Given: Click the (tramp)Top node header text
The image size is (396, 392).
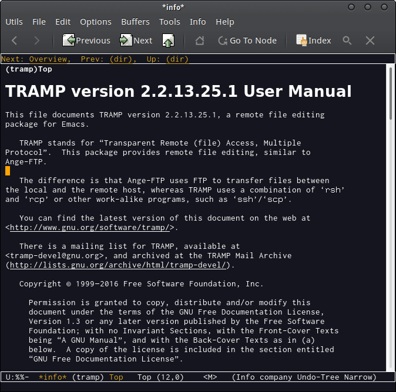Looking at the screenshot, I should coord(29,69).
